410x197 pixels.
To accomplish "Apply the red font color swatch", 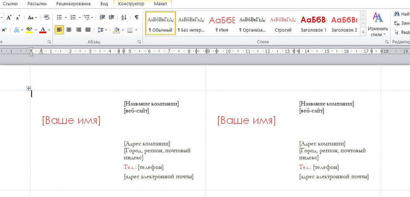I will click(x=43, y=30).
